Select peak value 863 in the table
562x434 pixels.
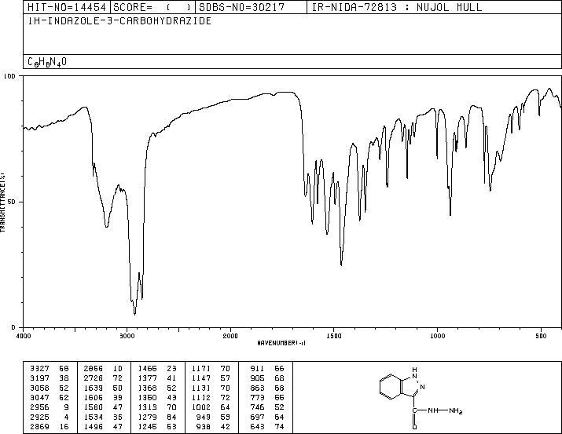click(257, 388)
